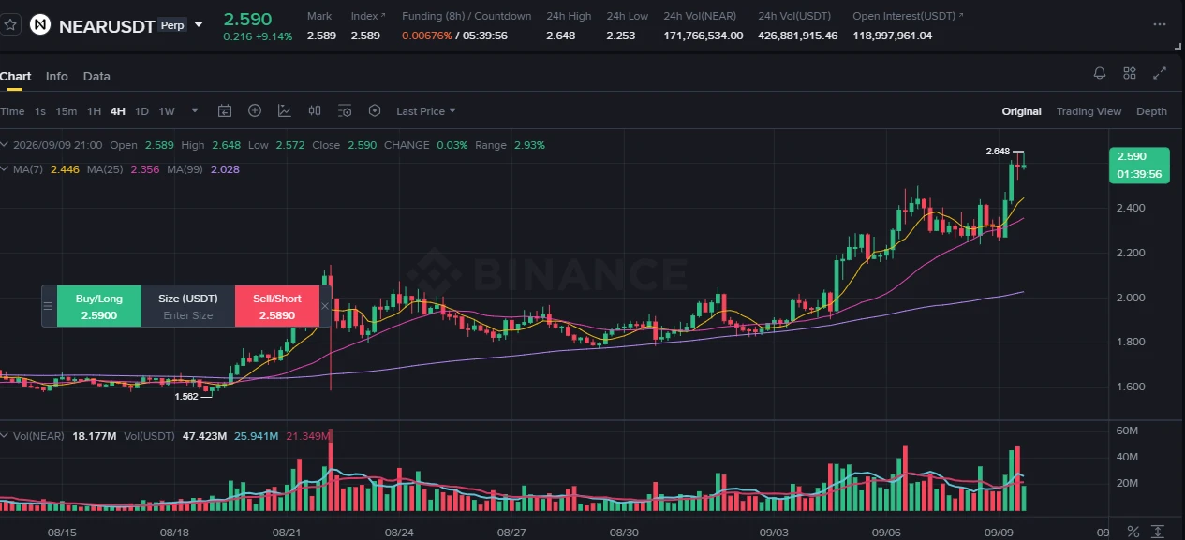Click the Buy/Long 2.5900 button
1185x540 pixels.
99,306
